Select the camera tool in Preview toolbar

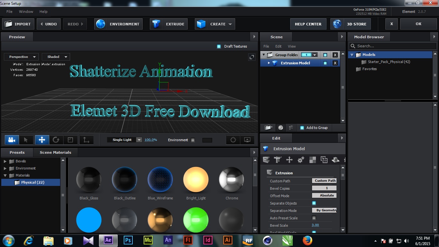12,140
